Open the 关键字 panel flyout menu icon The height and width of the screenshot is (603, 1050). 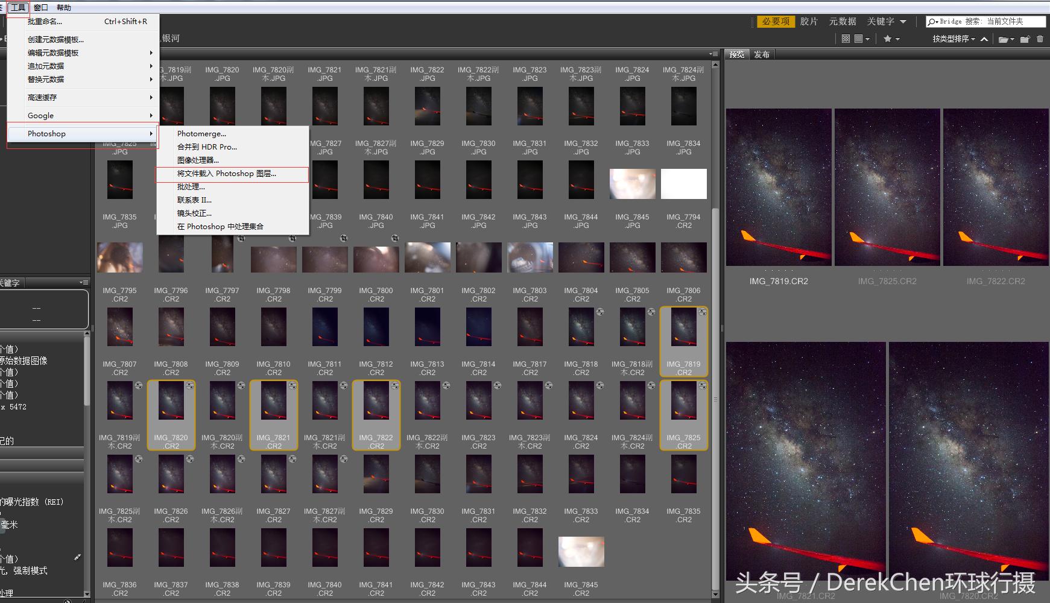tap(84, 282)
